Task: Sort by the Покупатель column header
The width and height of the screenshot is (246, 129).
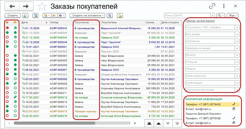Action: (122, 22)
